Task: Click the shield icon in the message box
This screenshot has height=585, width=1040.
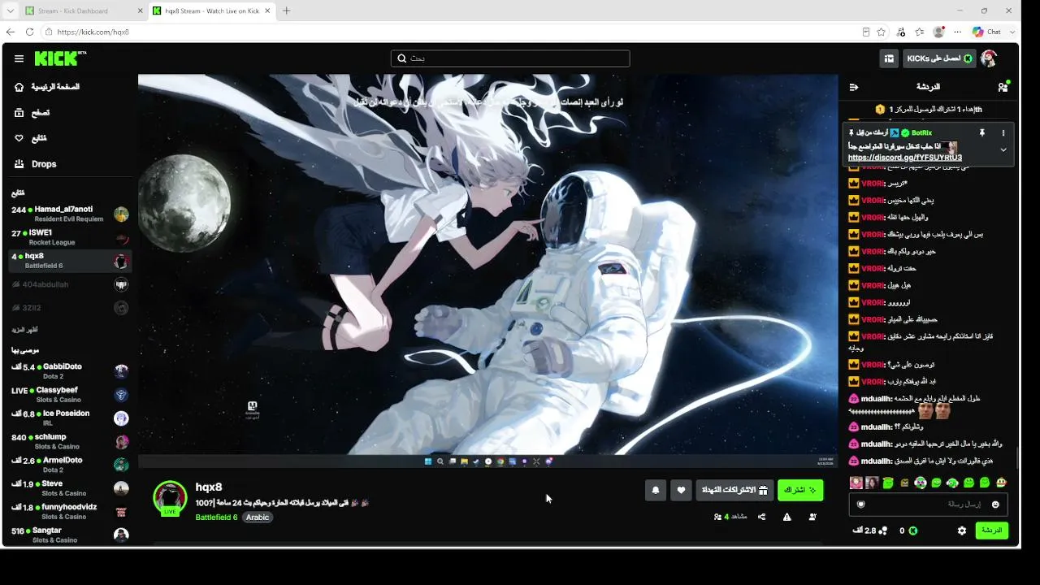Action: coord(861,505)
